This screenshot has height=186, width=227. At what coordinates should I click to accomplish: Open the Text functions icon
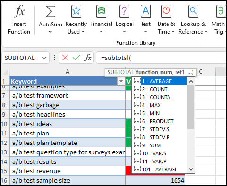145,11
